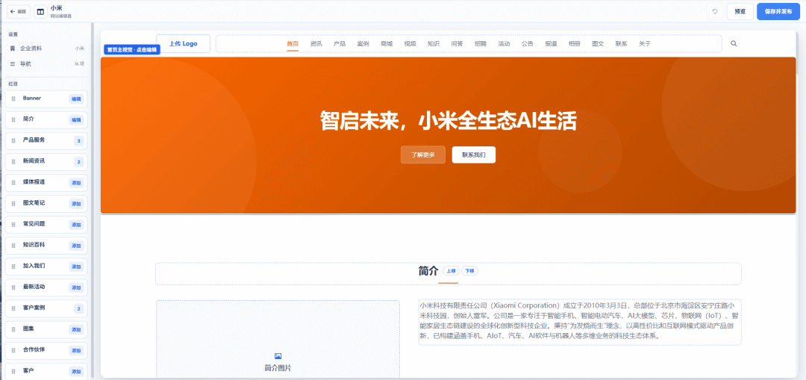The height and width of the screenshot is (380, 806).
Task: Click 添加 on the 媒体报道 row
Action: point(77,183)
